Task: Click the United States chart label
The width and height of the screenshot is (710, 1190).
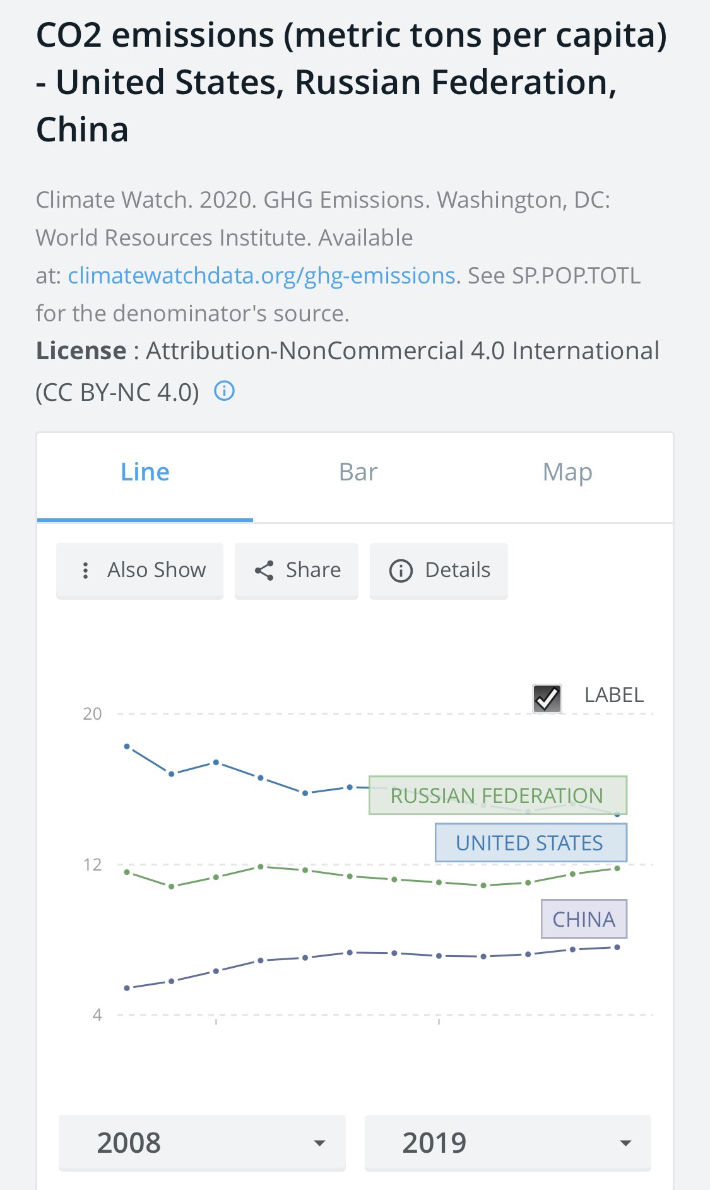Action: (531, 843)
